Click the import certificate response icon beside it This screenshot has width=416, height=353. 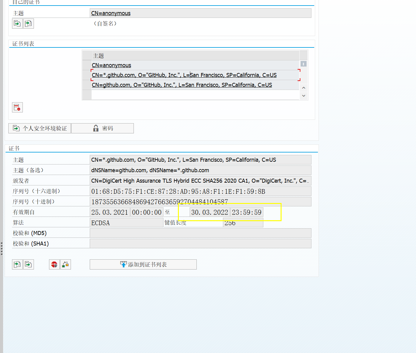[28, 23]
